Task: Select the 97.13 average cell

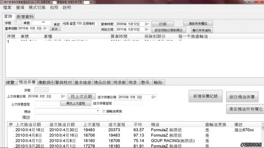Action: 139,135
